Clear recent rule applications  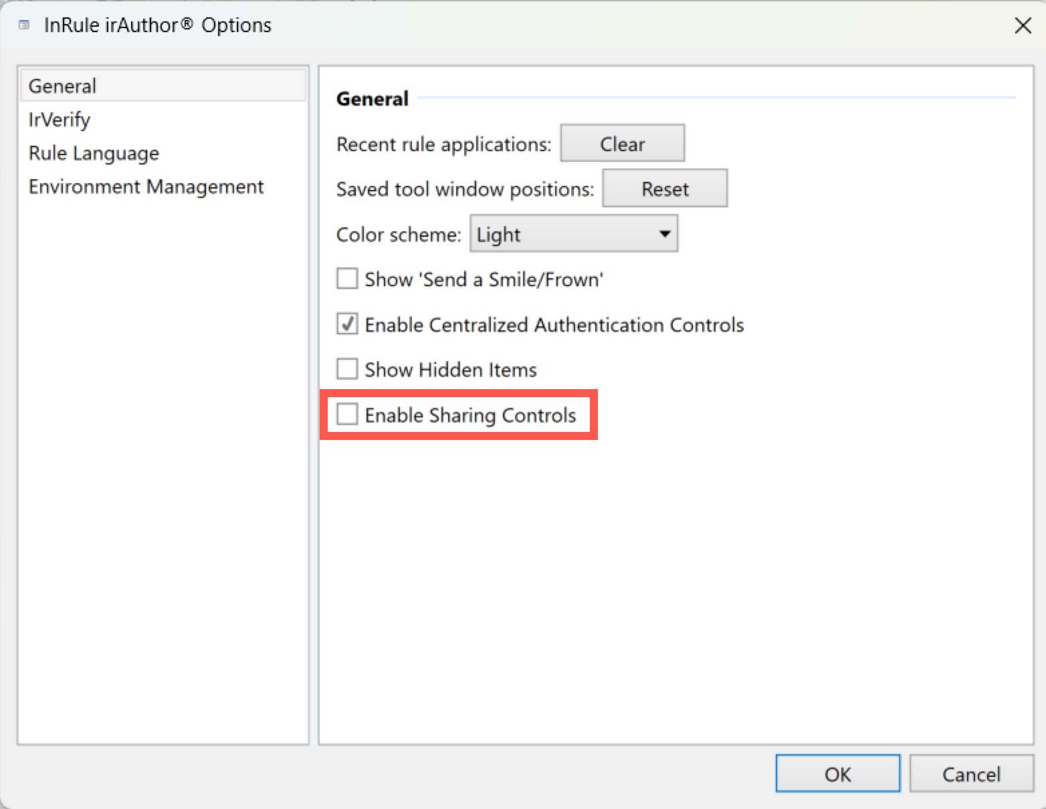(622, 143)
